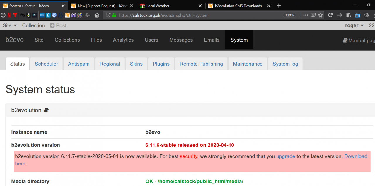The image size is (375, 186).
Task: Open the roger user dropdown
Action: pos(354,25)
